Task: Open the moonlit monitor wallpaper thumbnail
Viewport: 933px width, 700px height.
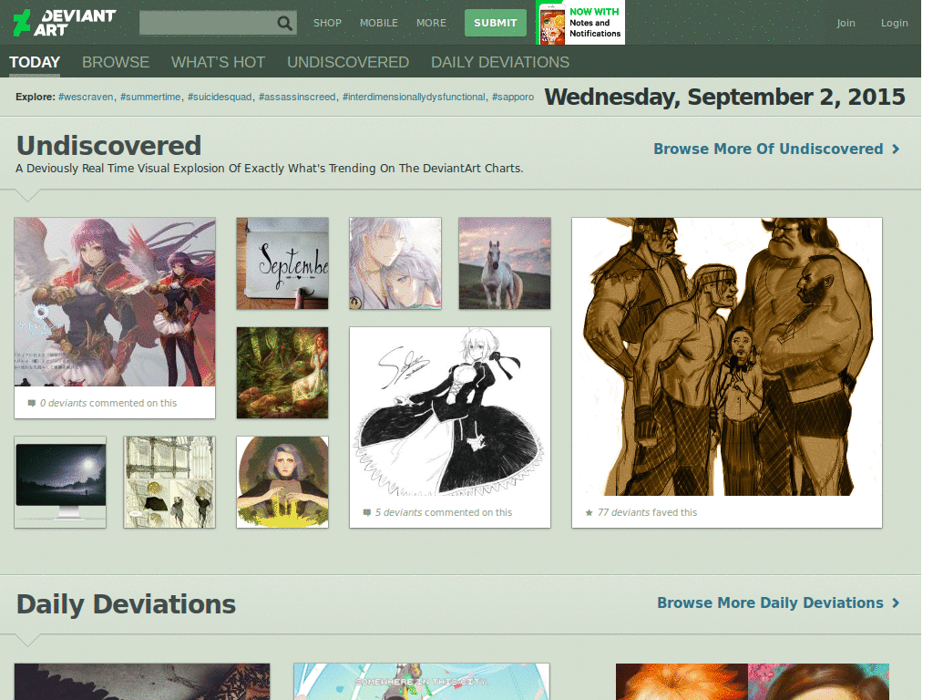Action: [x=60, y=482]
